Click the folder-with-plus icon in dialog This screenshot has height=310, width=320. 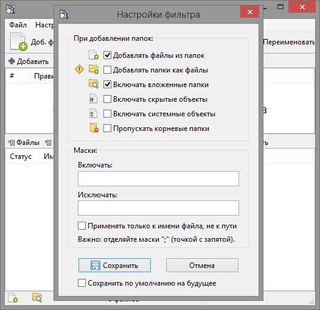tap(94, 69)
